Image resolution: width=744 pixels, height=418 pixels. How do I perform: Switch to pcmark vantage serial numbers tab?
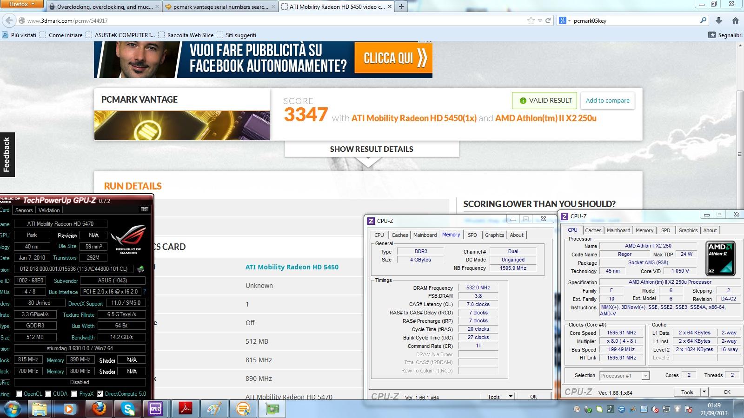(x=221, y=7)
